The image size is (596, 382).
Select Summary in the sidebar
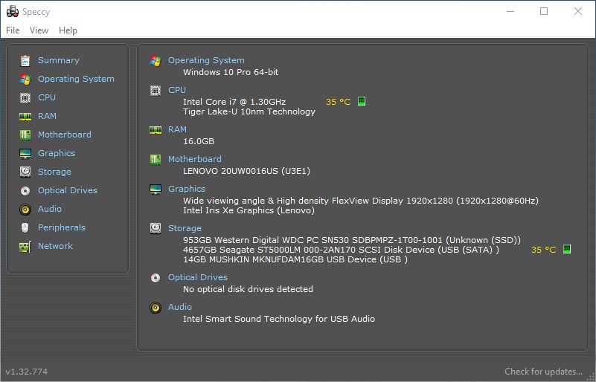(x=59, y=60)
